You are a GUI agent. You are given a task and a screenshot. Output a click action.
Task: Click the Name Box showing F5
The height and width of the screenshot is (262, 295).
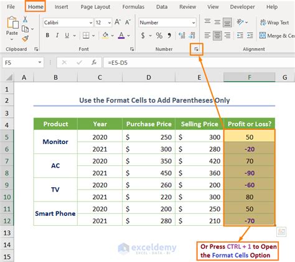click(20, 62)
